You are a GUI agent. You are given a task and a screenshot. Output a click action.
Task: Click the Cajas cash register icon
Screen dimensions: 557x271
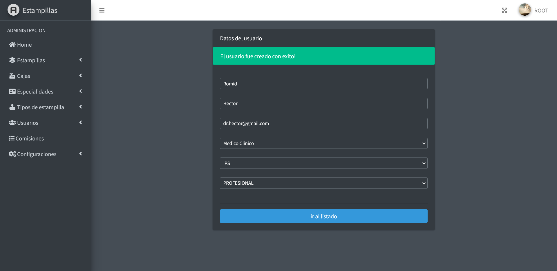click(12, 76)
